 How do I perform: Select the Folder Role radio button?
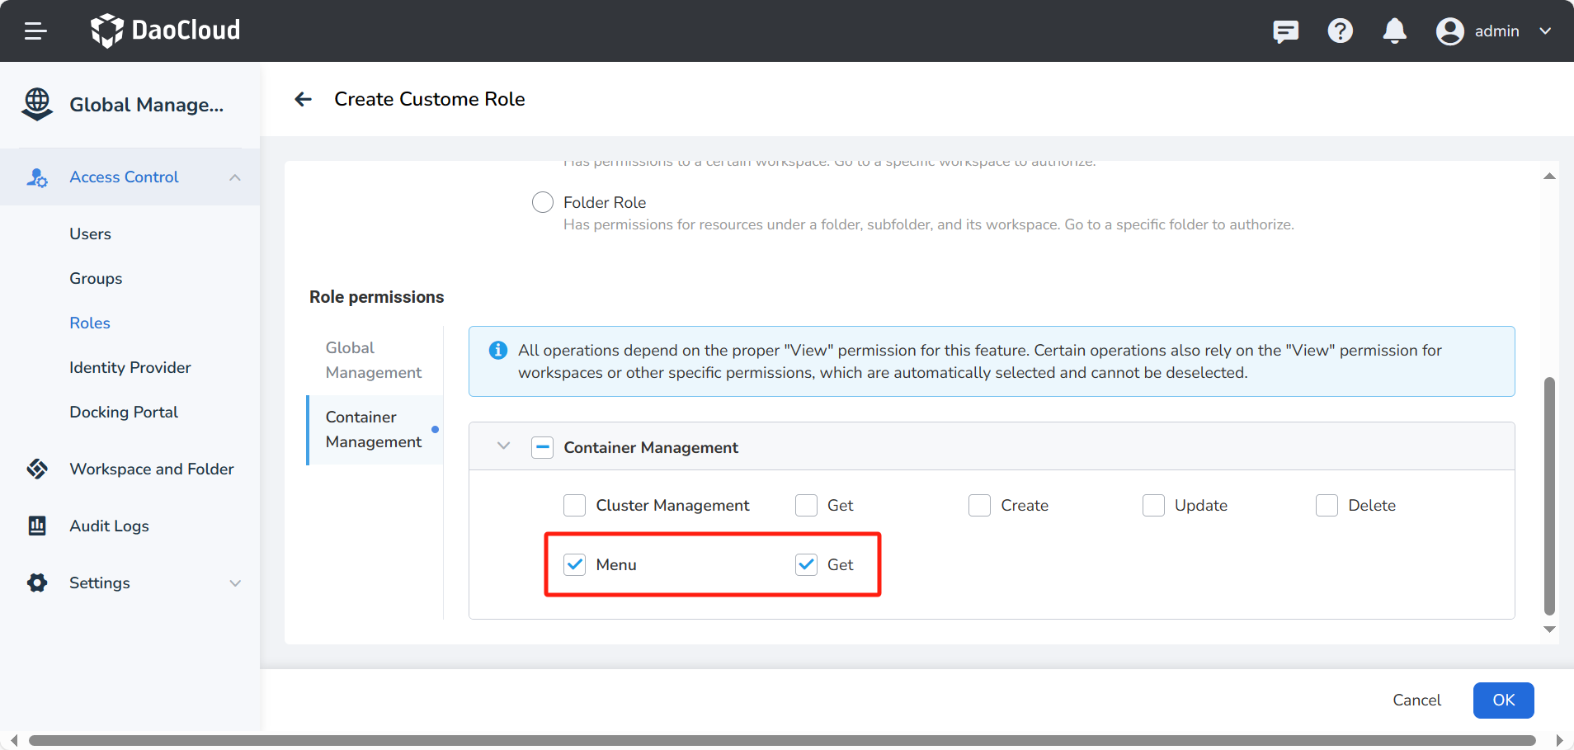pos(542,202)
